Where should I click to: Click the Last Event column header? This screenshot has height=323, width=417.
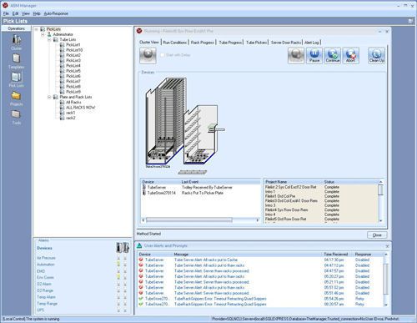click(x=190, y=182)
